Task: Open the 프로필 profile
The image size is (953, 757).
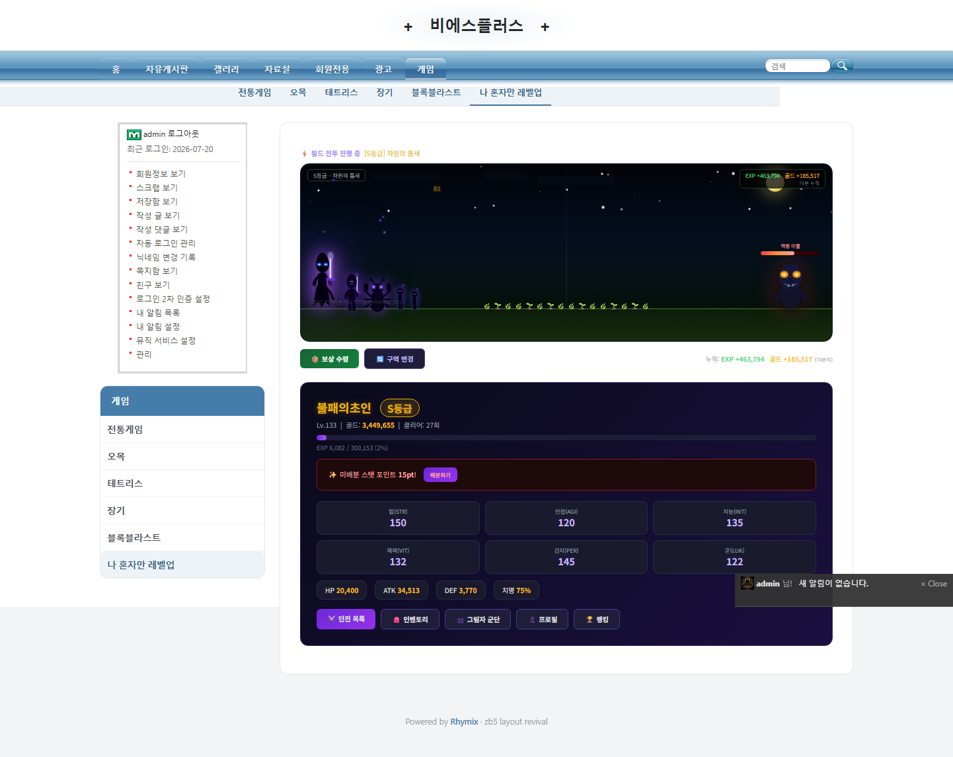Action: click(x=542, y=619)
